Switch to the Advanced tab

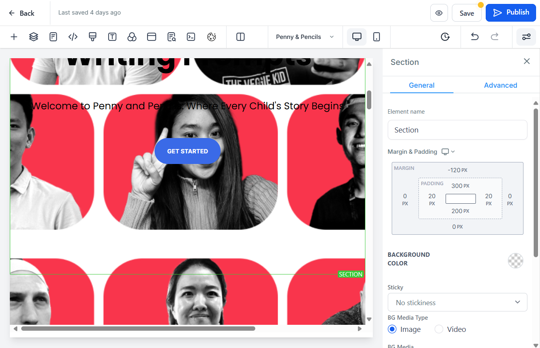pos(500,85)
